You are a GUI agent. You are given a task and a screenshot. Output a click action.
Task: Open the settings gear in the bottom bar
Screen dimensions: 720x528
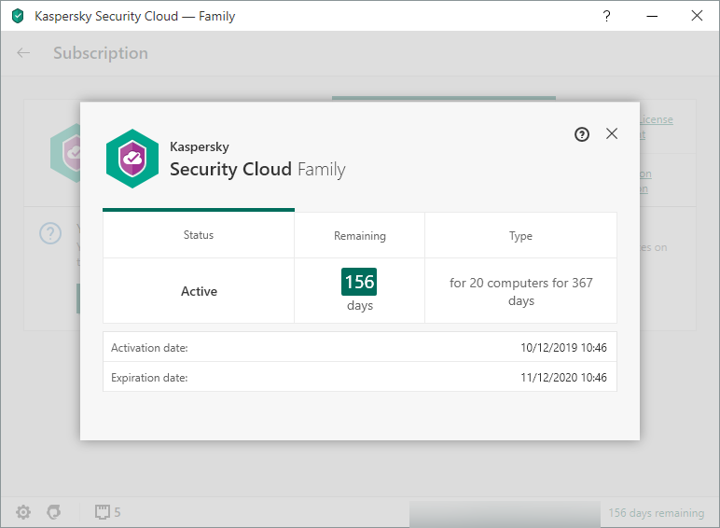pos(23,511)
